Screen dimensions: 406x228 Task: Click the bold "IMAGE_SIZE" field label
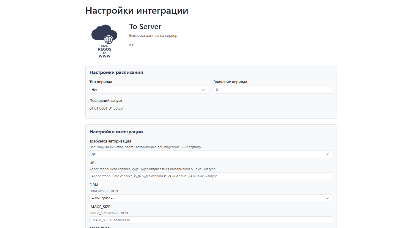pyautogui.click(x=100, y=207)
